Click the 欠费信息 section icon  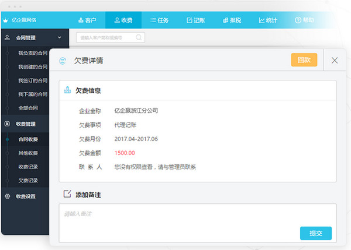tap(67, 91)
